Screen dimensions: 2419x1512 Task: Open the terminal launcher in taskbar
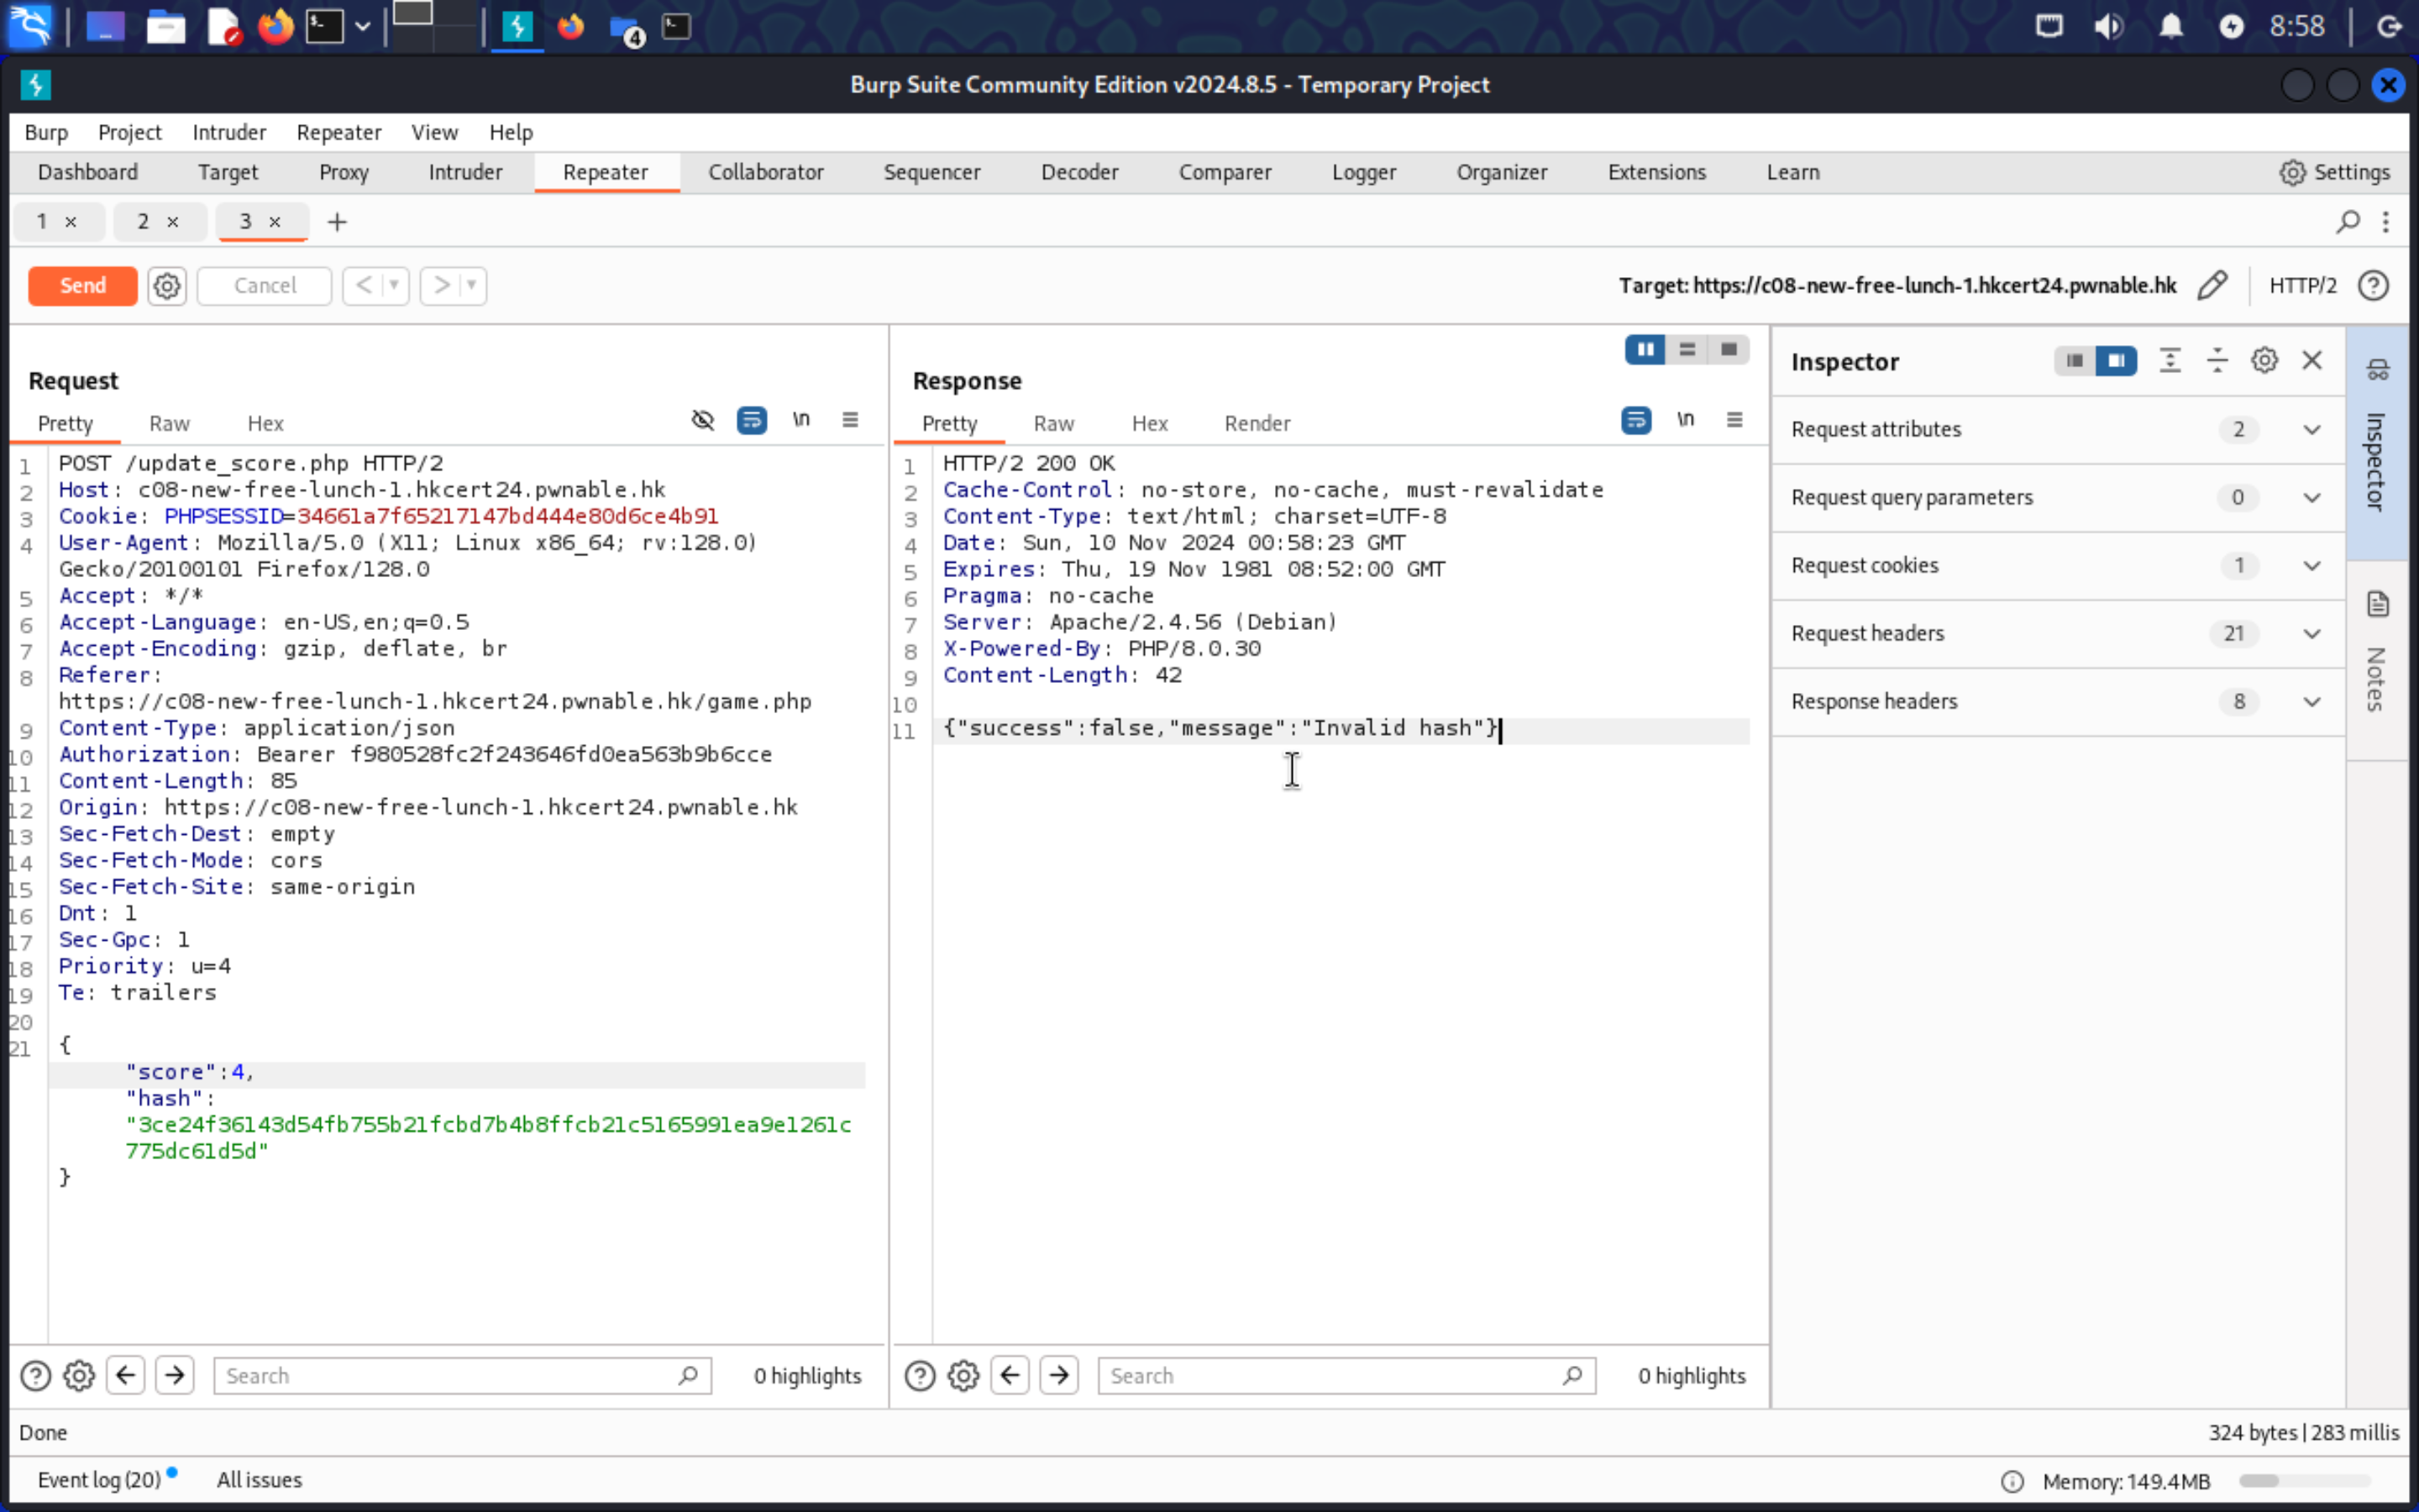325,27
